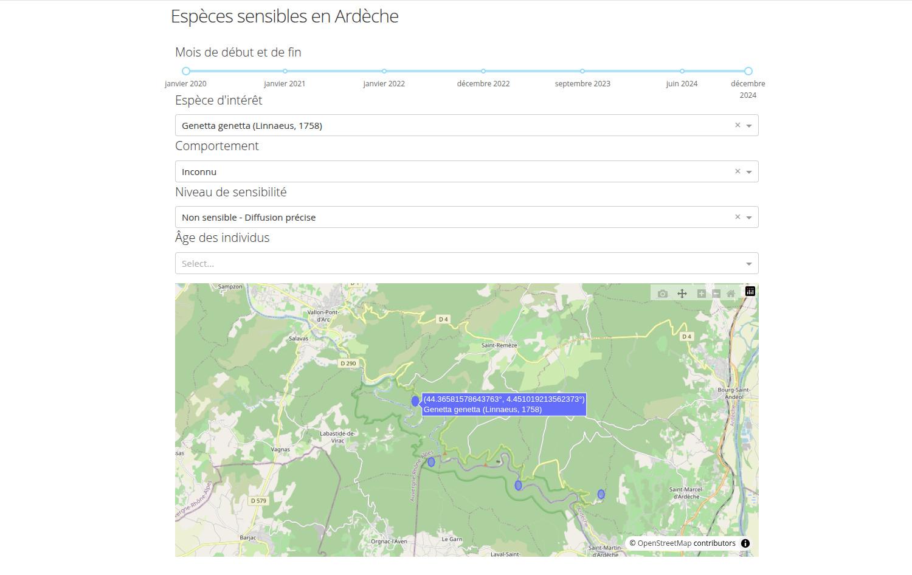Click the contributors link in map footer
This screenshot has width=912, height=575.
[x=714, y=543]
